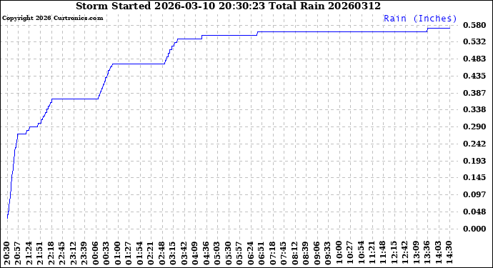
Task: Click the 08:39 time axis label
Action: [306, 253]
